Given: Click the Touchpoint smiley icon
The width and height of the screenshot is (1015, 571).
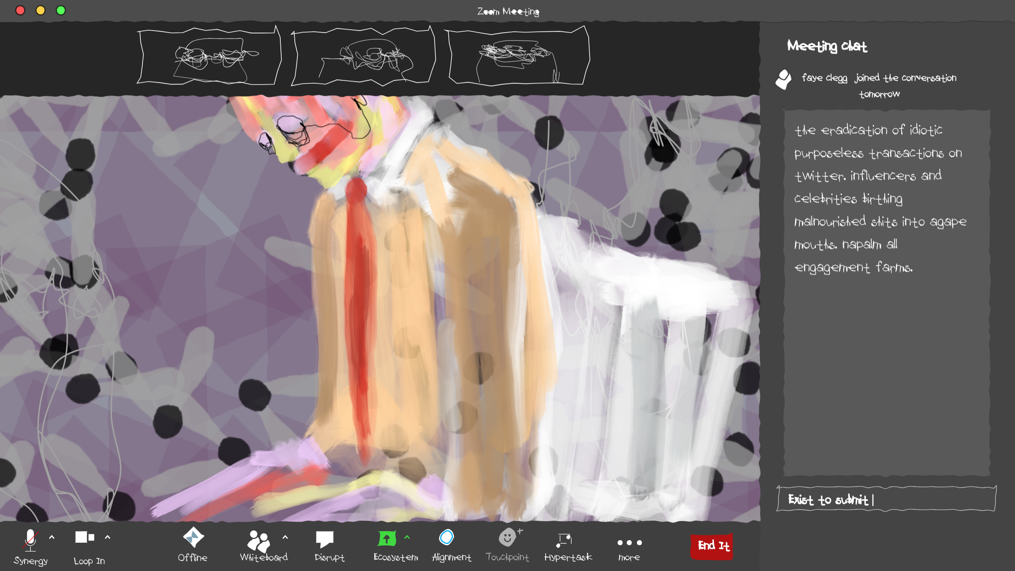Looking at the screenshot, I should point(507,538).
